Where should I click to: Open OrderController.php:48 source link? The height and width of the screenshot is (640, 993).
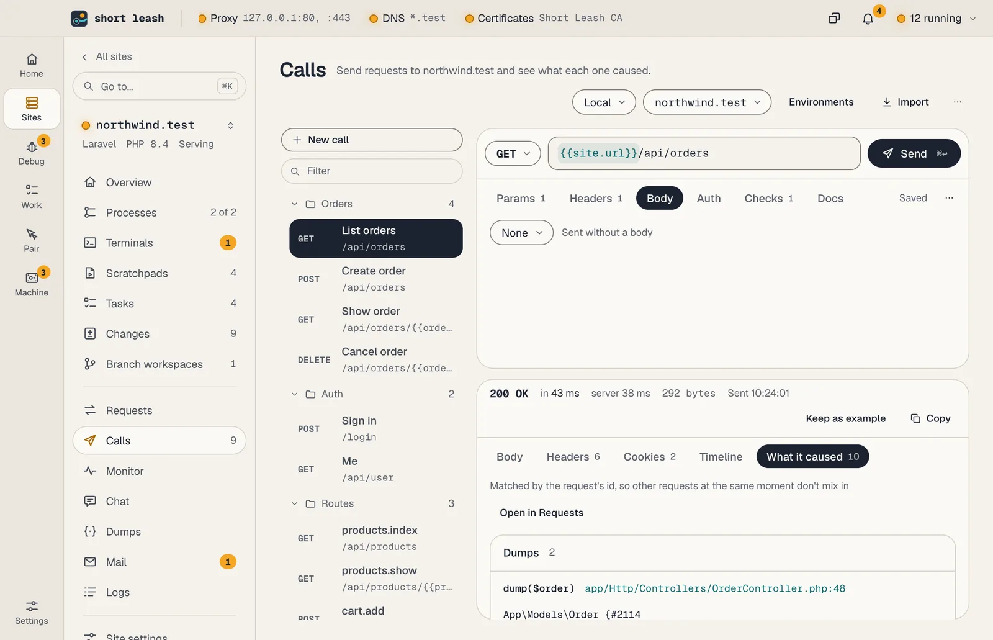point(715,588)
